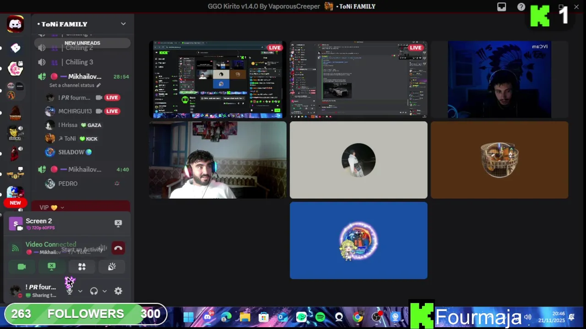
Task: Open the Sonic server icon
Action: tap(15, 191)
